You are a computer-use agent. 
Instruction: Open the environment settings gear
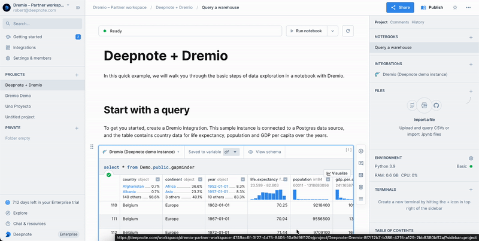tap(471, 158)
